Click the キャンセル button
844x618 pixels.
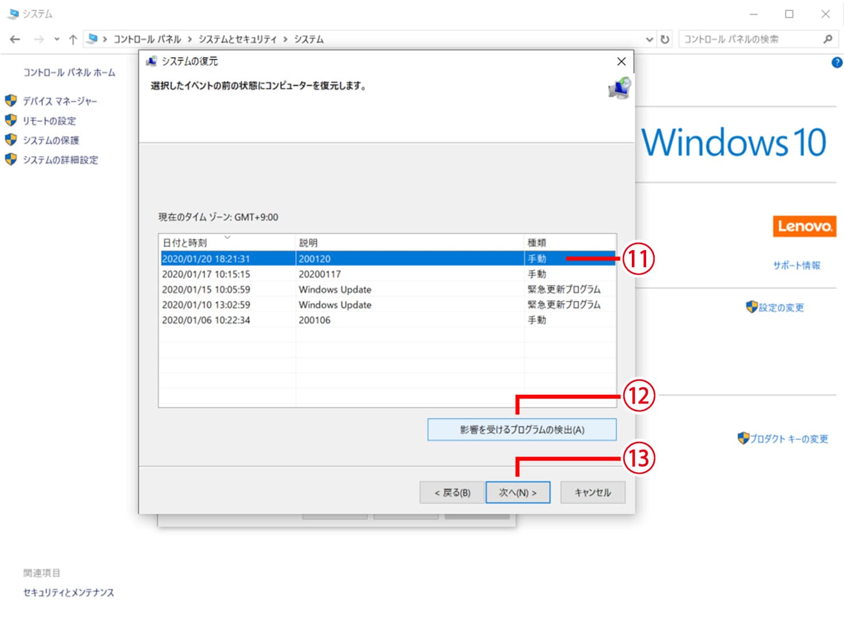[593, 492]
